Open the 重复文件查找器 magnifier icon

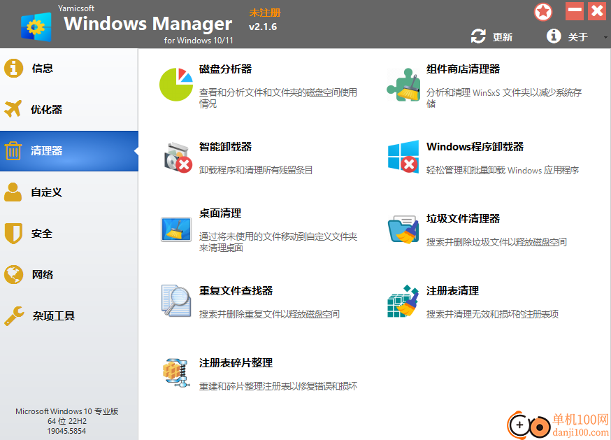[176, 300]
